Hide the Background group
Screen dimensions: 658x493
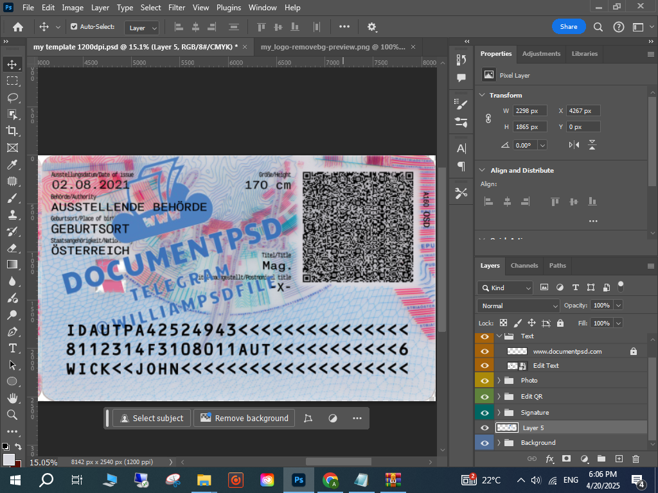pos(485,443)
